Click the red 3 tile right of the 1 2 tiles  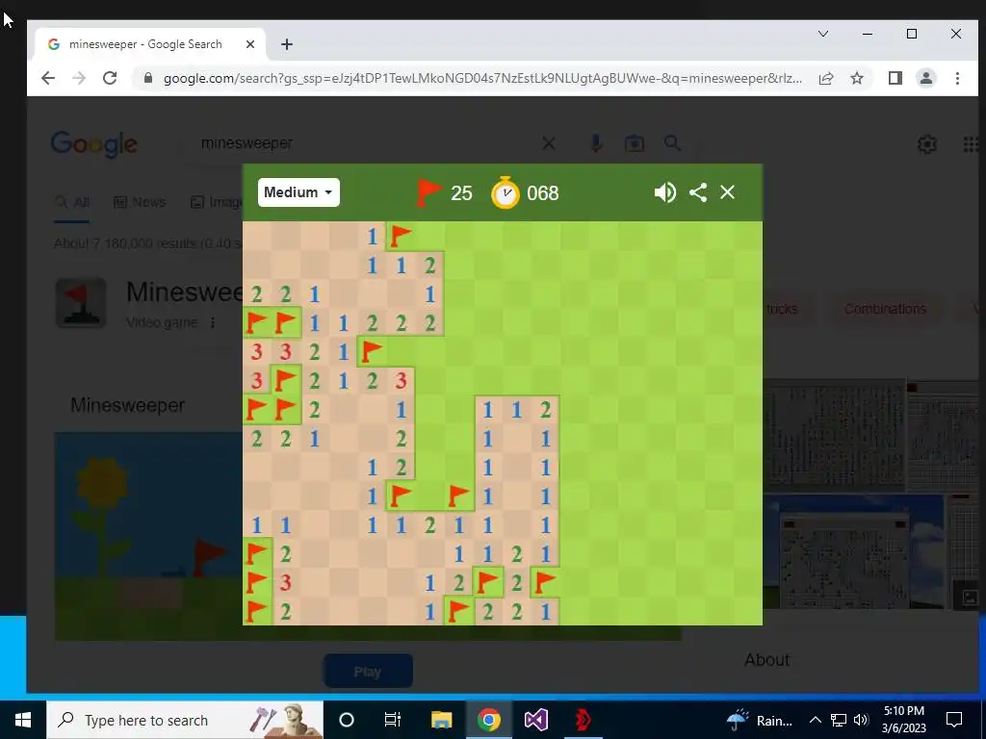tap(401, 380)
